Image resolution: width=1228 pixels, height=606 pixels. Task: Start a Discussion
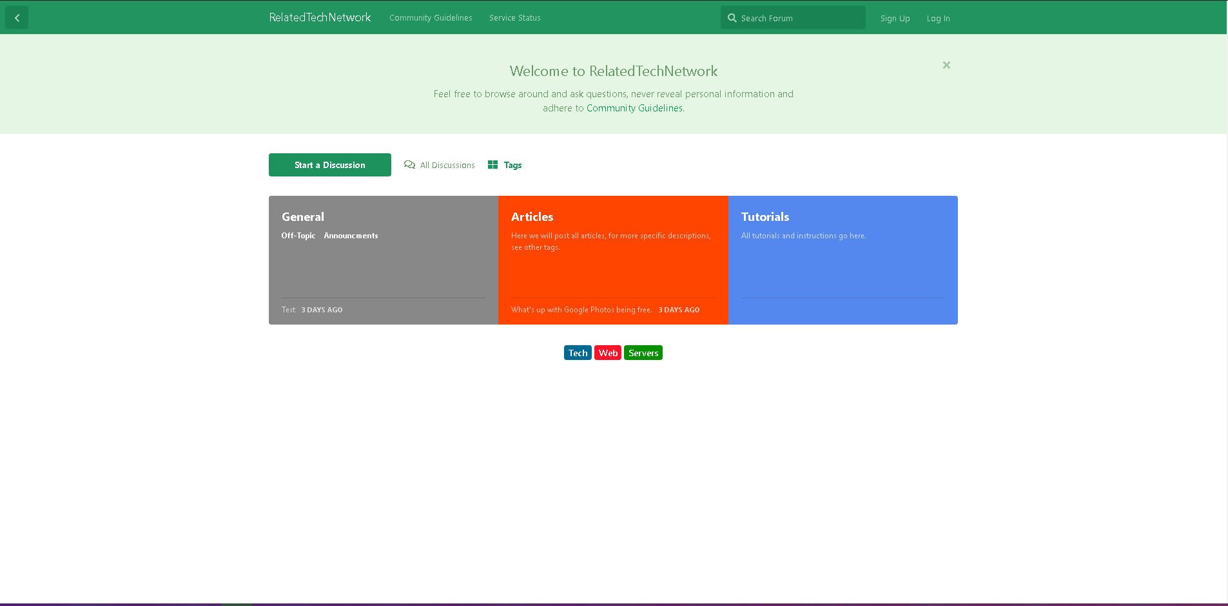pyautogui.click(x=330, y=165)
